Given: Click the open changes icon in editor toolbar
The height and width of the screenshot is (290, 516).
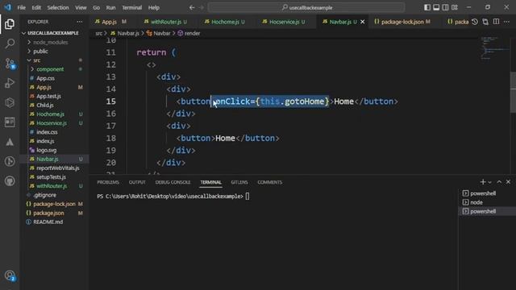Looking at the screenshot, I should click(x=485, y=22).
